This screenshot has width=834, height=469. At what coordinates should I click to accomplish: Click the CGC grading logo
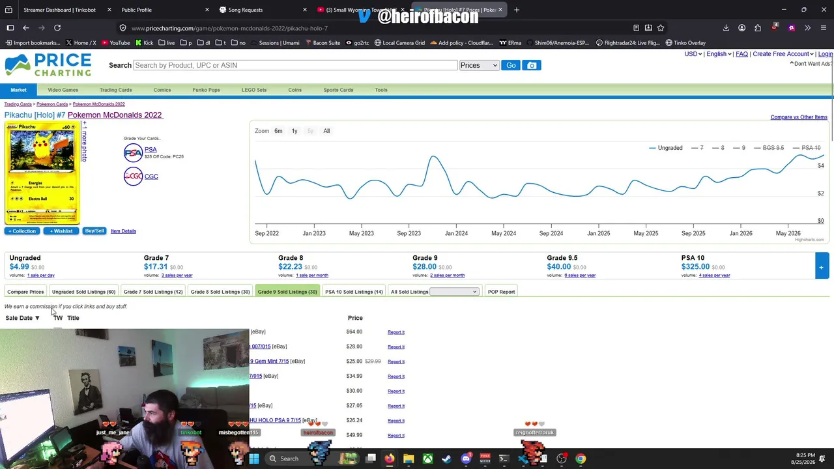click(x=133, y=177)
